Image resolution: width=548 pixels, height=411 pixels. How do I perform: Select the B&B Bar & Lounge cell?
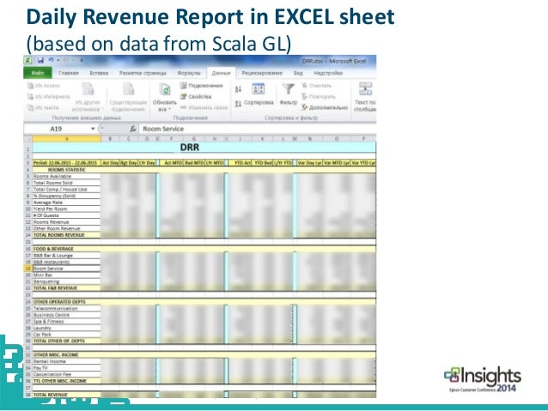[66, 256]
